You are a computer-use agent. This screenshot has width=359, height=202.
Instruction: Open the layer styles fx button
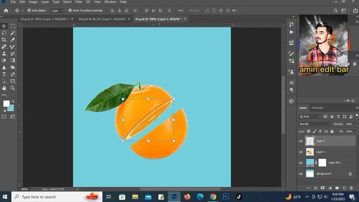(316, 188)
